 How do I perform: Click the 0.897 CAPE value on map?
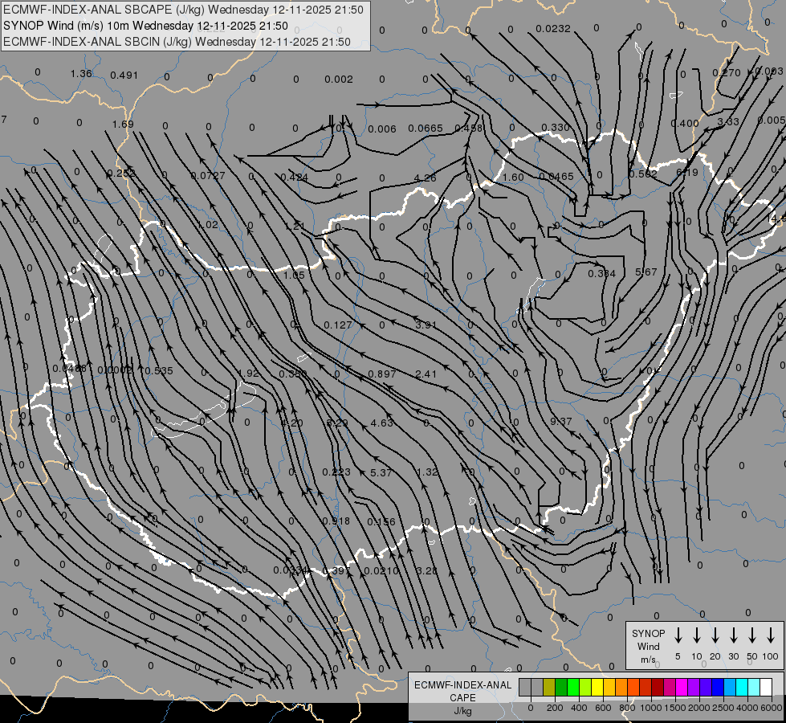382,374
